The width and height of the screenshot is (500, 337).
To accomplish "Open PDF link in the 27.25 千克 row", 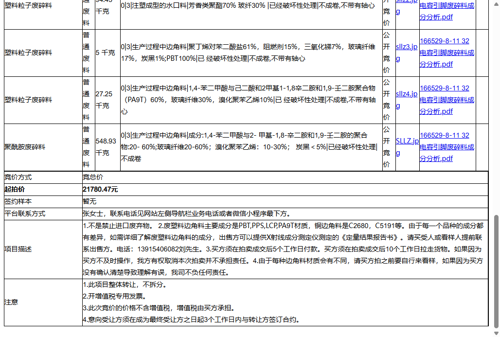I will pos(447,100).
